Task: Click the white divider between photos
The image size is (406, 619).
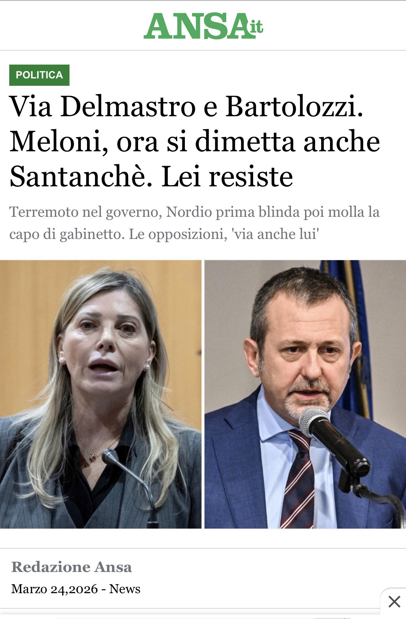Action: coord(203,394)
